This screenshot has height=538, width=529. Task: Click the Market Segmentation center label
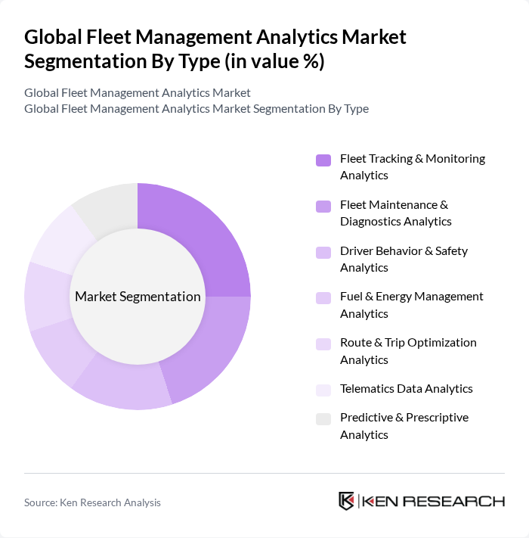coord(138,297)
